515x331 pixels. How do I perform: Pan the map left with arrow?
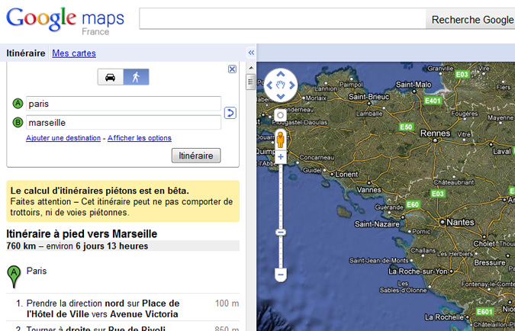click(x=269, y=85)
